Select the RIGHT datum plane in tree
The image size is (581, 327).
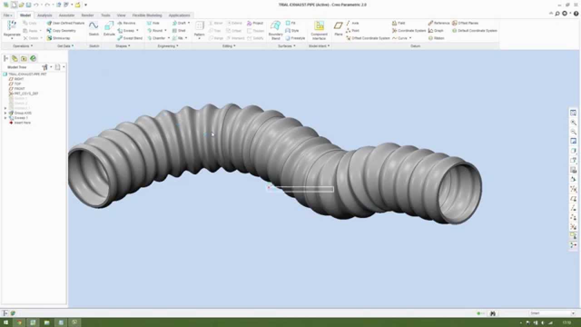pos(17,79)
